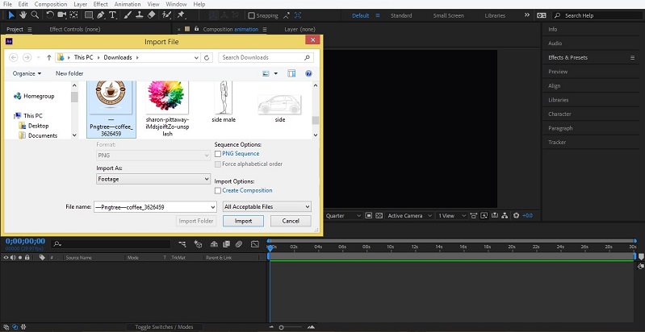This screenshot has height=332, width=645.
Task: Select the Zoom magnifier tool
Action: point(36,15)
